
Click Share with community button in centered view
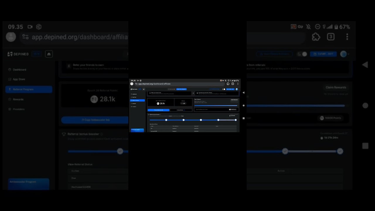[182, 89]
